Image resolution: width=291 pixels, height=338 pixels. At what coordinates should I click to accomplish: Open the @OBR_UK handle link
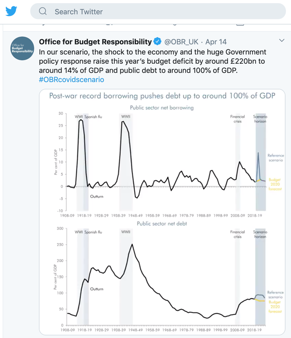pos(181,42)
